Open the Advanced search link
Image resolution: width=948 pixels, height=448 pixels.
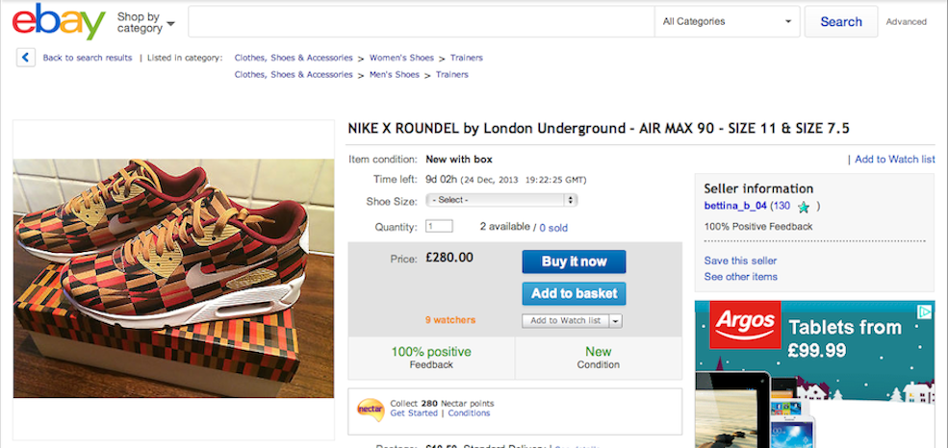(x=906, y=22)
